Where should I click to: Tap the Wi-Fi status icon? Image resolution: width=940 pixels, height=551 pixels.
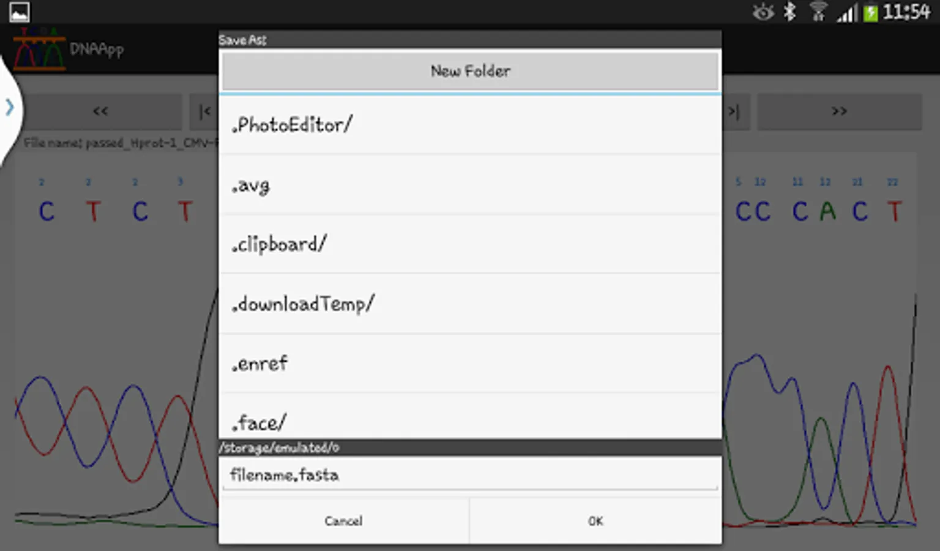pyautogui.click(x=818, y=12)
